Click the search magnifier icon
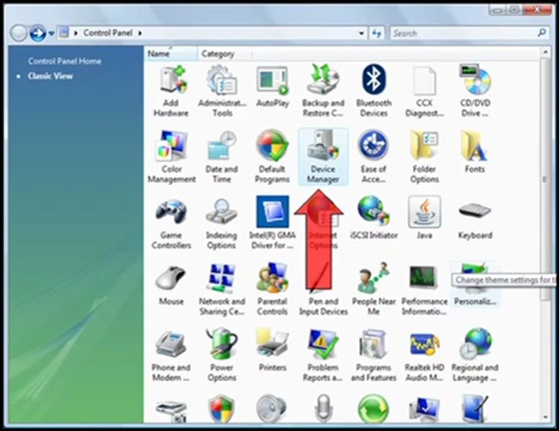559x431 pixels. (542, 33)
